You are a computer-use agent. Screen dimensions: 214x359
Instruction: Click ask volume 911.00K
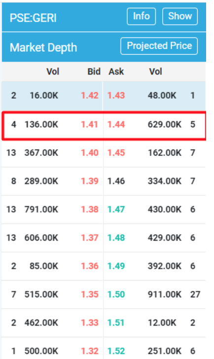(x=165, y=294)
